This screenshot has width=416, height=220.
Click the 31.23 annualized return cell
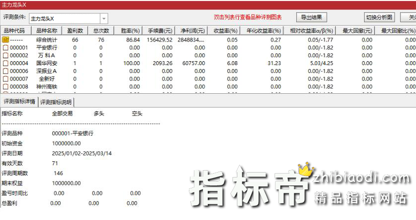pyautogui.click(x=274, y=63)
